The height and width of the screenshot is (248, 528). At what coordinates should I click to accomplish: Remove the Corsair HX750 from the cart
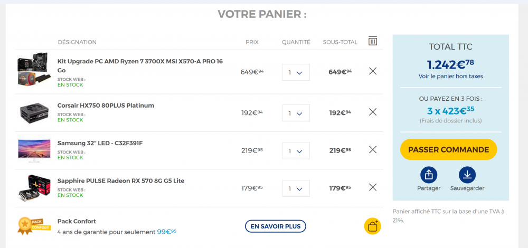point(373,112)
